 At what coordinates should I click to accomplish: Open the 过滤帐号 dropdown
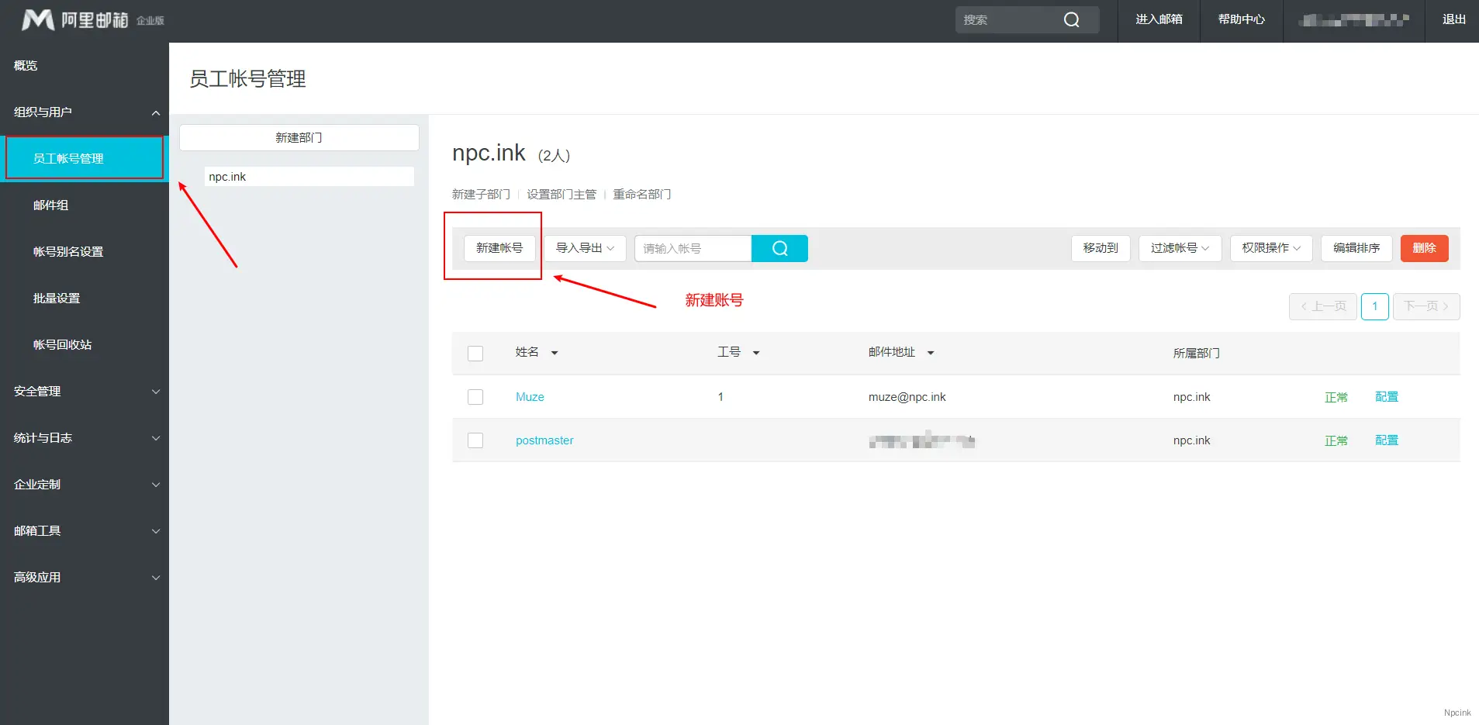click(x=1180, y=248)
